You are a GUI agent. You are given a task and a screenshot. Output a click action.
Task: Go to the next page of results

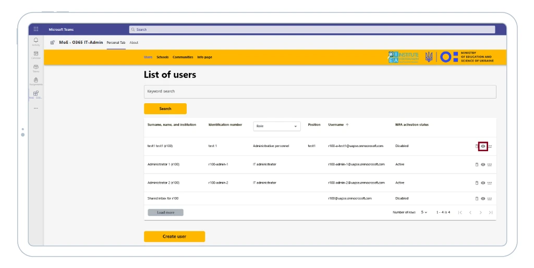[480, 213]
